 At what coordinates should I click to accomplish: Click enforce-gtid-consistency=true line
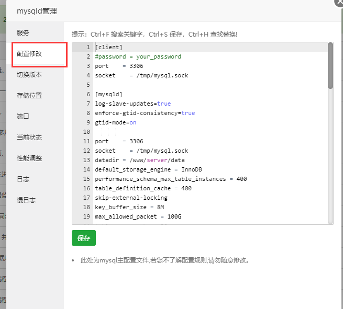tap(145, 113)
